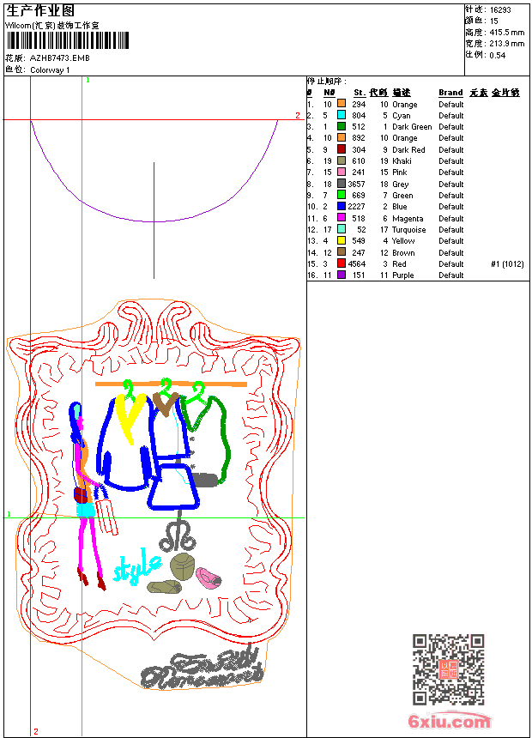Click the sequin entry '#1 (1012)'
This screenshot has height=738, width=532.
tap(507, 264)
